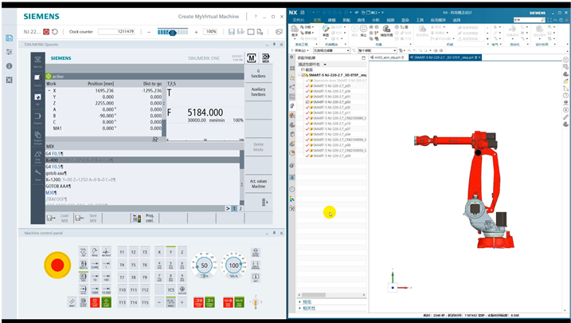Click the MDA mode icon

click(x=266, y=58)
